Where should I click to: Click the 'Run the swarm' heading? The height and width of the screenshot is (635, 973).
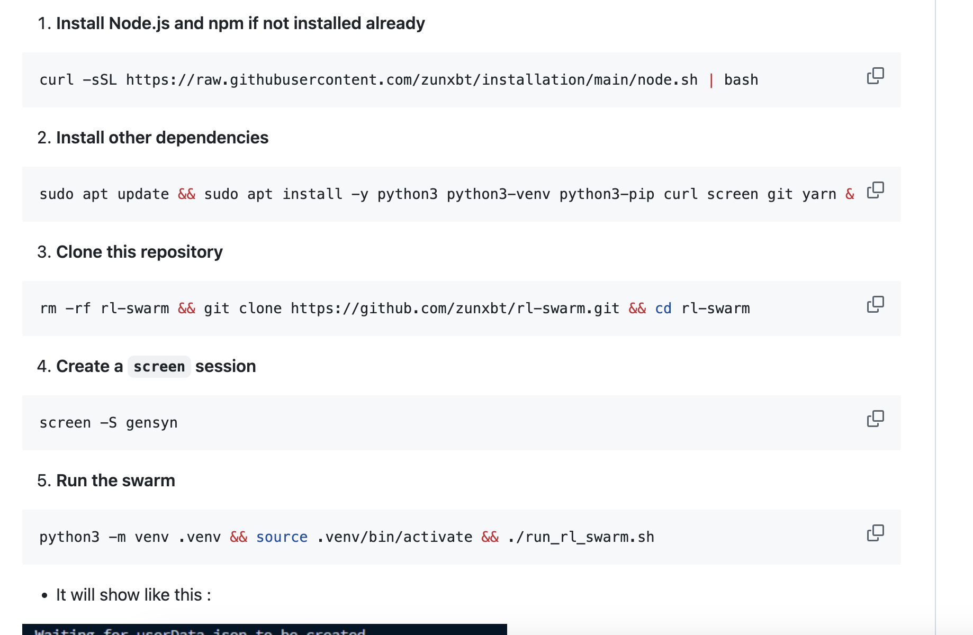(115, 480)
